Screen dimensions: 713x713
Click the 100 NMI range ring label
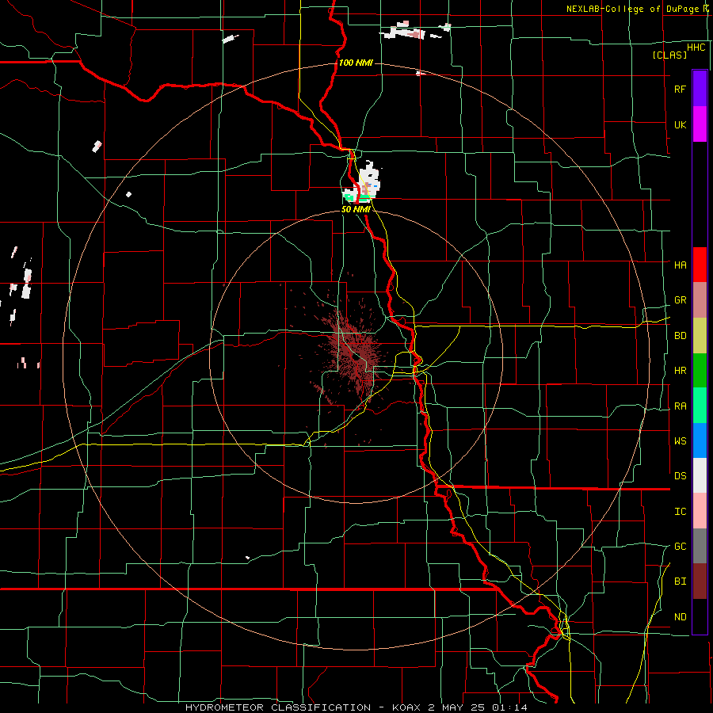tap(356, 63)
